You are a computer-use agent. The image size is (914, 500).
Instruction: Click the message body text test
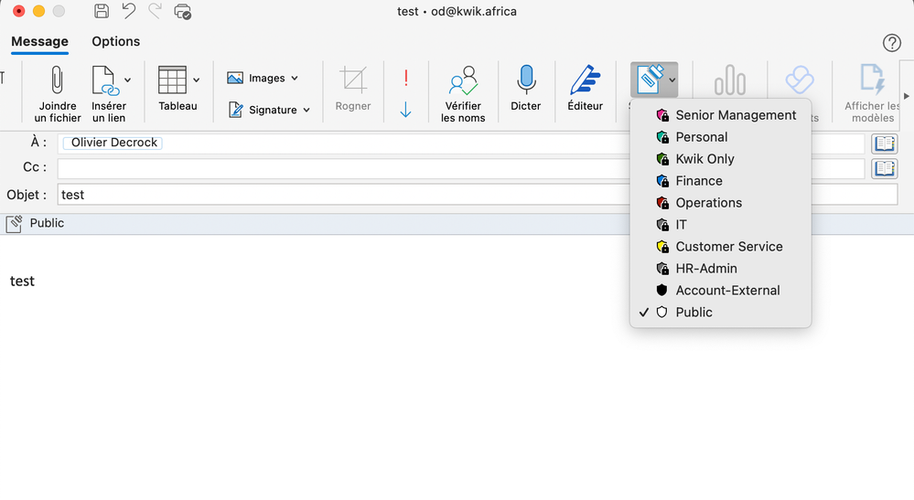coord(22,282)
